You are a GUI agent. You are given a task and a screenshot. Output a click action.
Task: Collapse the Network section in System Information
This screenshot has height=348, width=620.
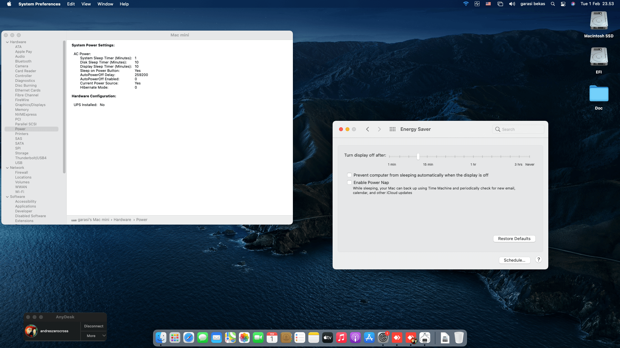[7, 168]
